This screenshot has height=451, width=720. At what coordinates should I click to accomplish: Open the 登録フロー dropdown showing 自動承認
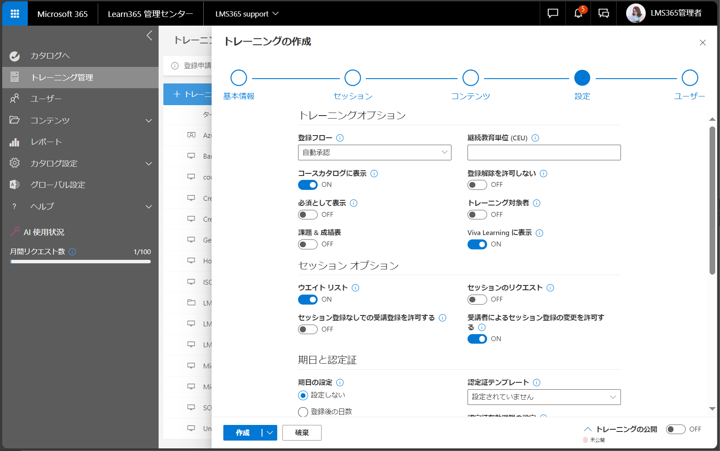click(x=375, y=153)
